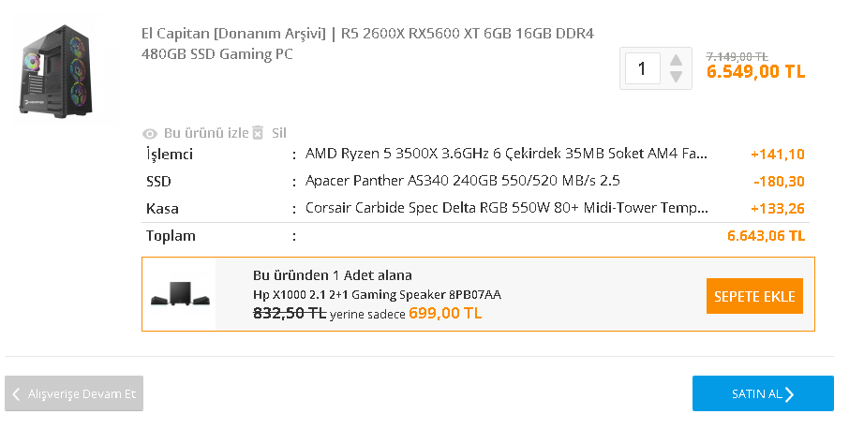
Task: Open the El Capitan product title link
Action: (x=366, y=44)
